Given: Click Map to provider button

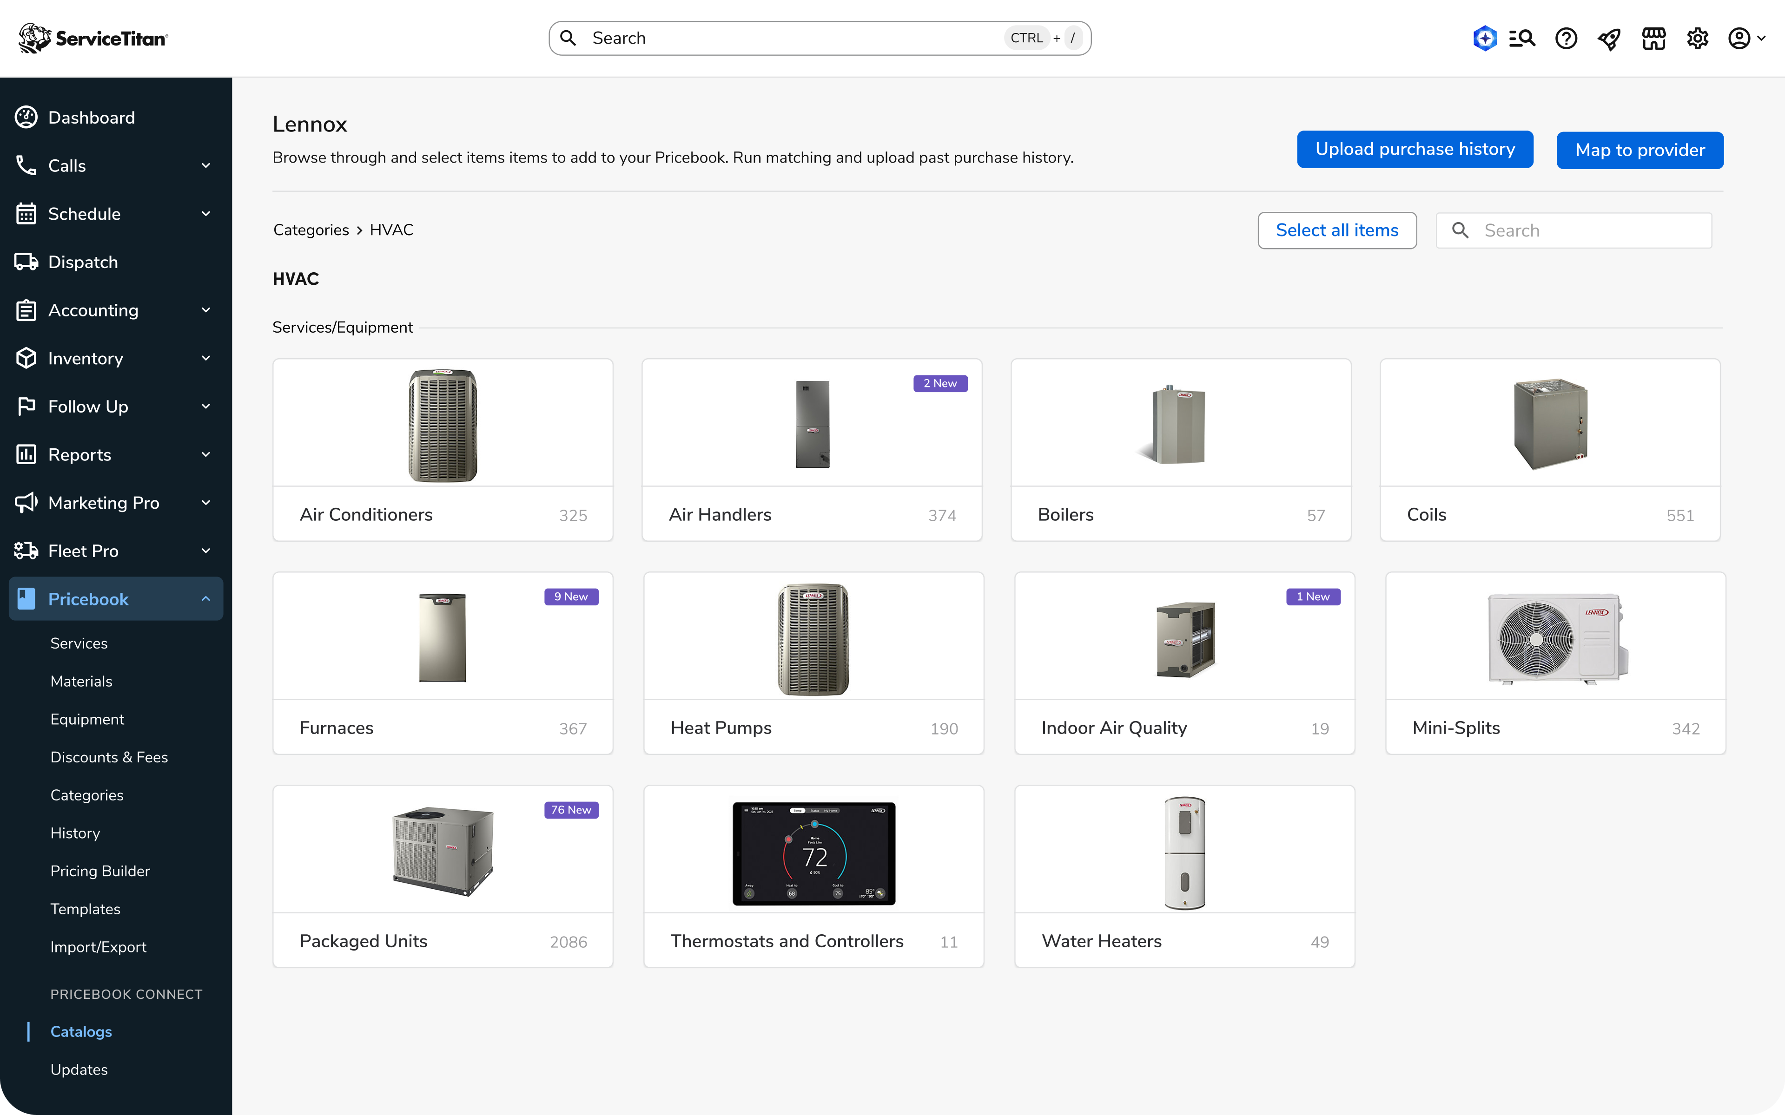Looking at the screenshot, I should coord(1640,151).
